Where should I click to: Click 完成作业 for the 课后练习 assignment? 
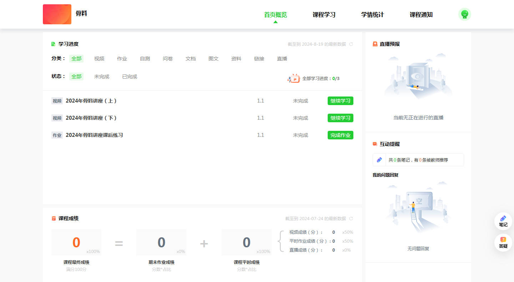click(340, 135)
